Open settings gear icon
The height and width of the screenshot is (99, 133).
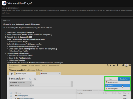(130, 65)
